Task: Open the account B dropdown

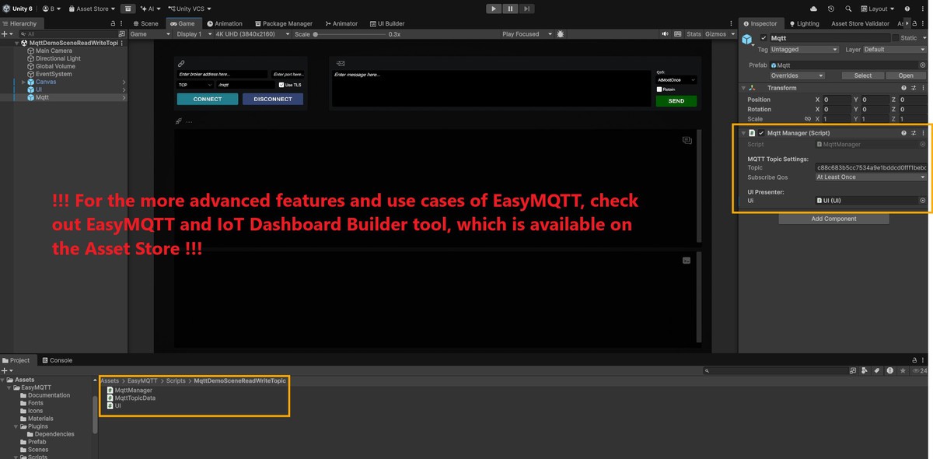Action: click(x=52, y=9)
